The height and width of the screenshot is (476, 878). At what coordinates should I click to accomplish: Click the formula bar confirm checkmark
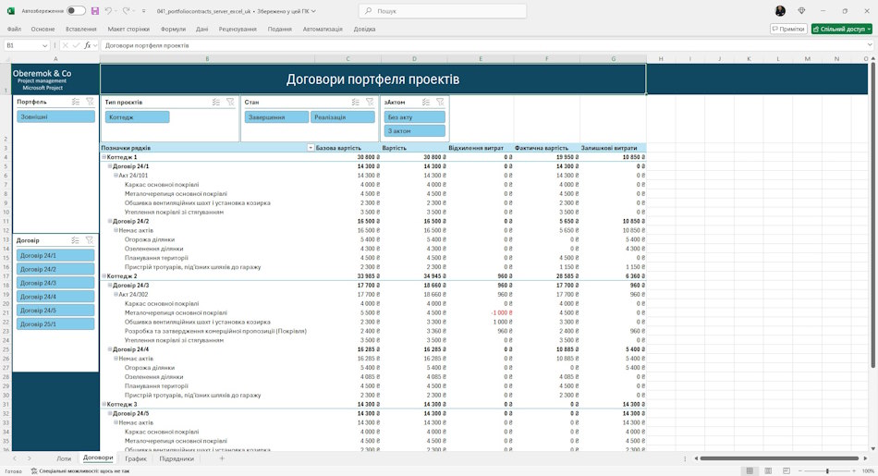pos(76,45)
